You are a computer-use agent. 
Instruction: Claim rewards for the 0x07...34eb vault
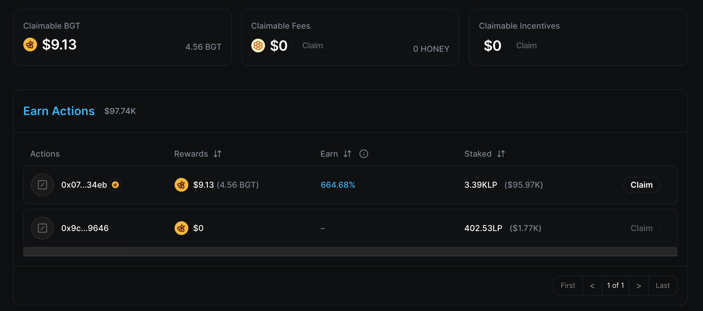tap(641, 185)
